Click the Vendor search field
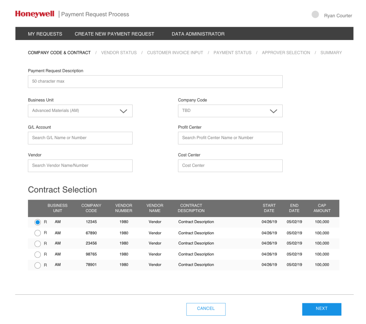366x324 pixels. click(x=80, y=166)
